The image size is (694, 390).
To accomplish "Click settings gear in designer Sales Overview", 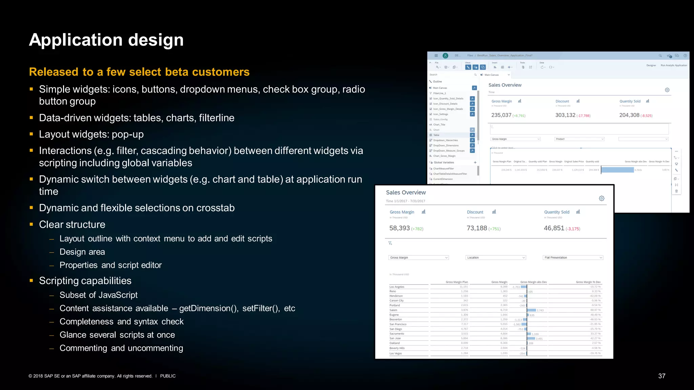I will click(x=667, y=90).
